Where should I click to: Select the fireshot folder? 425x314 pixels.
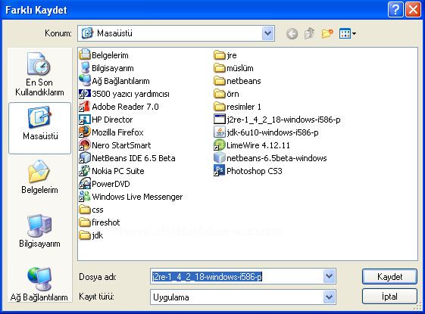pos(99,222)
